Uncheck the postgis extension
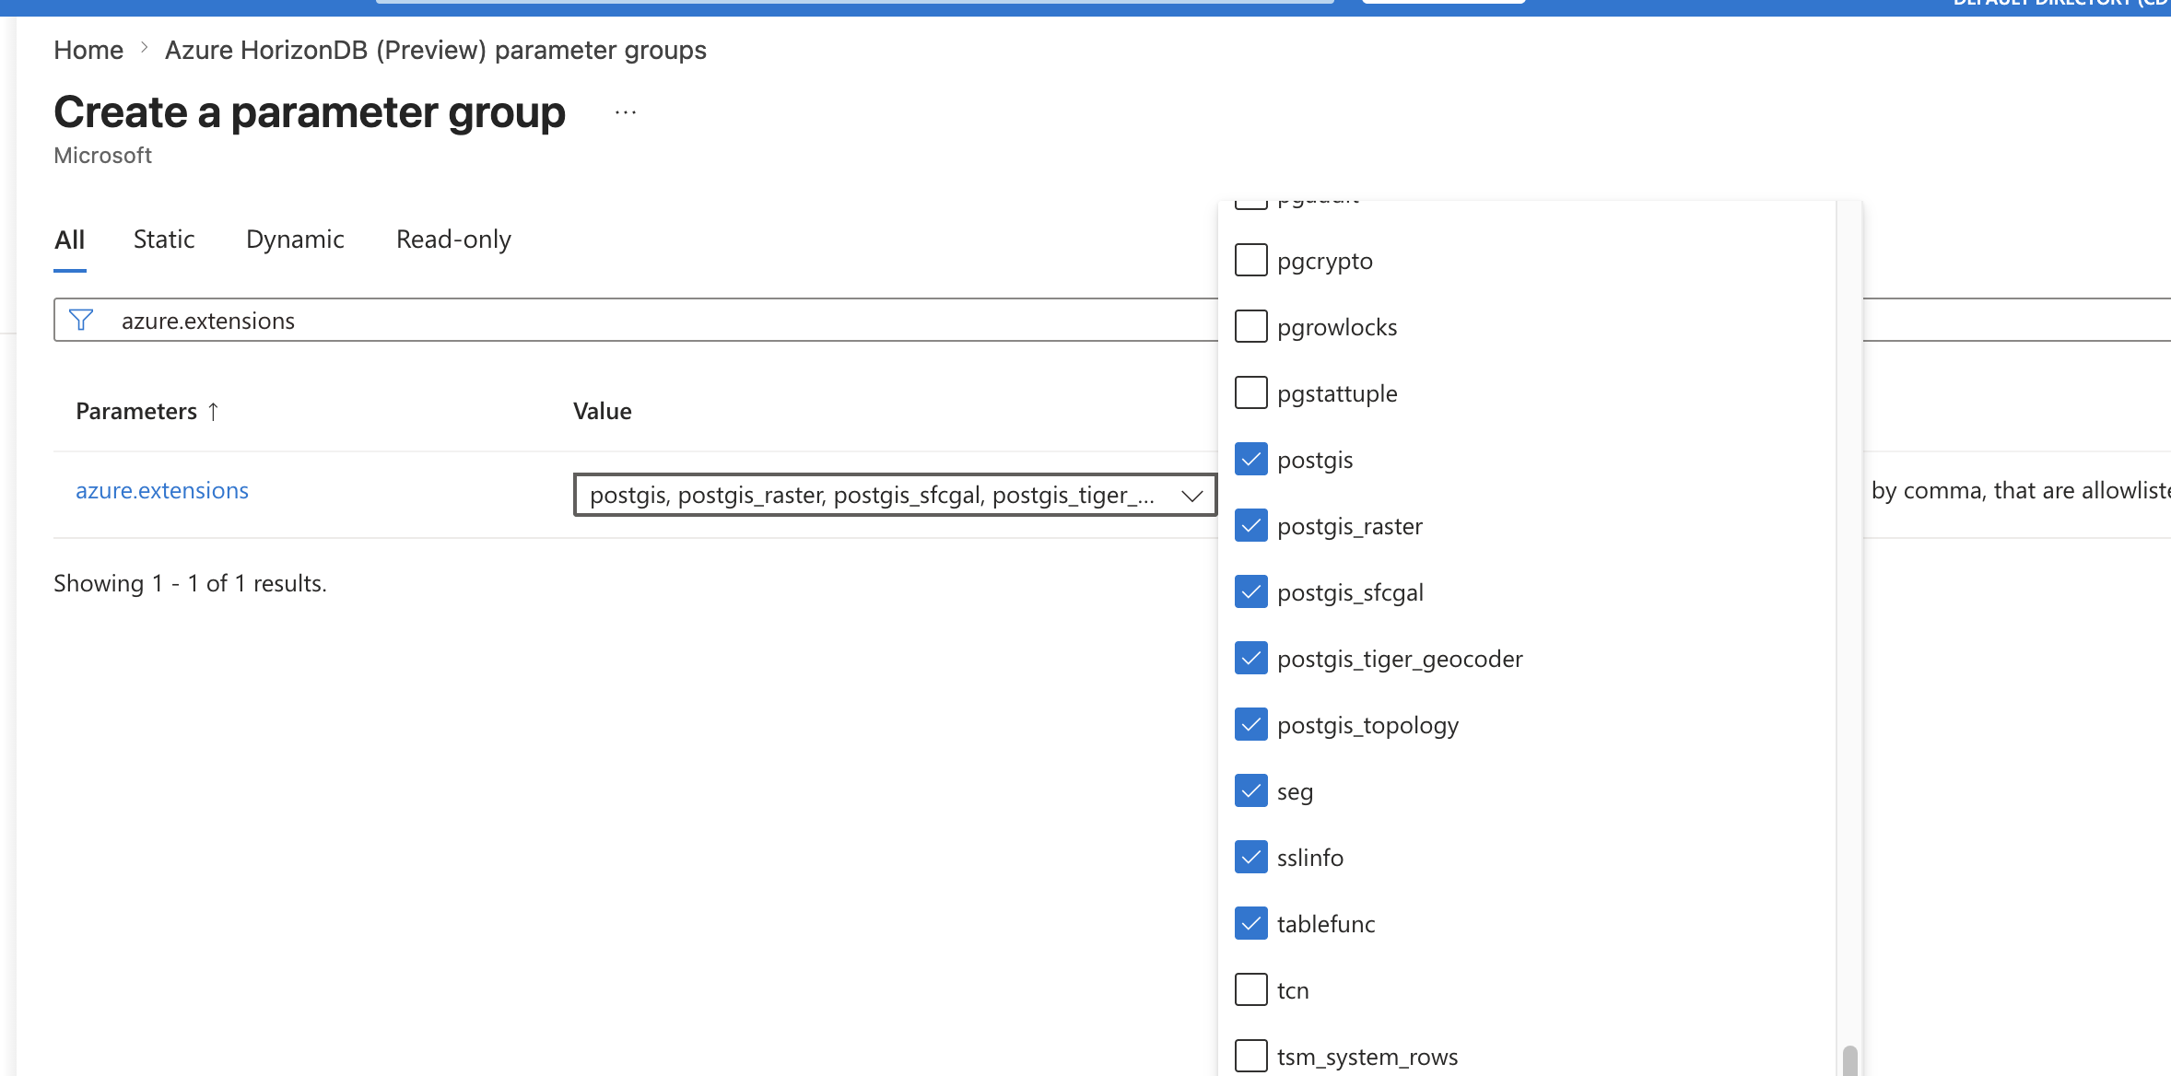The image size is (2171, 1076). tap(1250, 459)
